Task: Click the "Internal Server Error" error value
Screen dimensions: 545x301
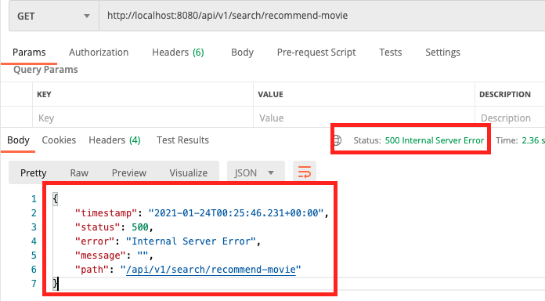Action: (191, 241)
